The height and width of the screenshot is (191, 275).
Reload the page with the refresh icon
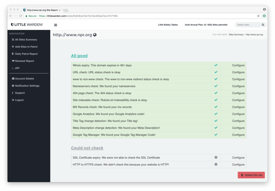[x=21, y=16]
